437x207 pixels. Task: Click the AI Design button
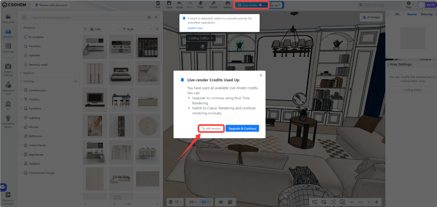click(x=371, y=17)
